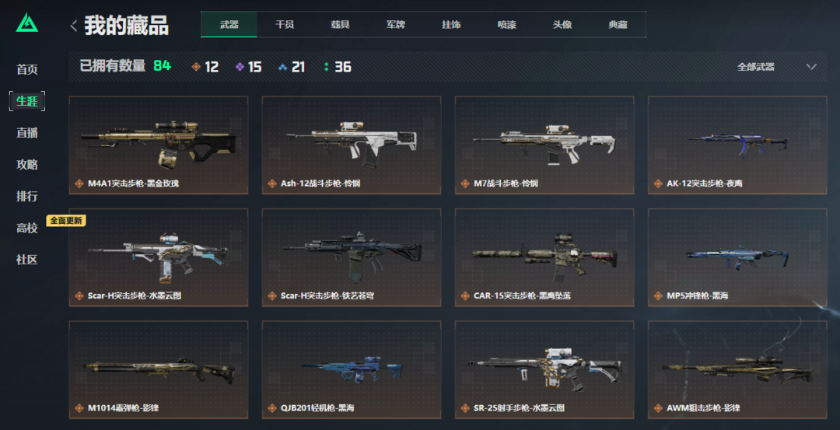The height and width of the screenshot is (430, 840).
Task: Select the AK-12突击步枪-夜鹰 weapon card
Action: (x=737, y=145)
